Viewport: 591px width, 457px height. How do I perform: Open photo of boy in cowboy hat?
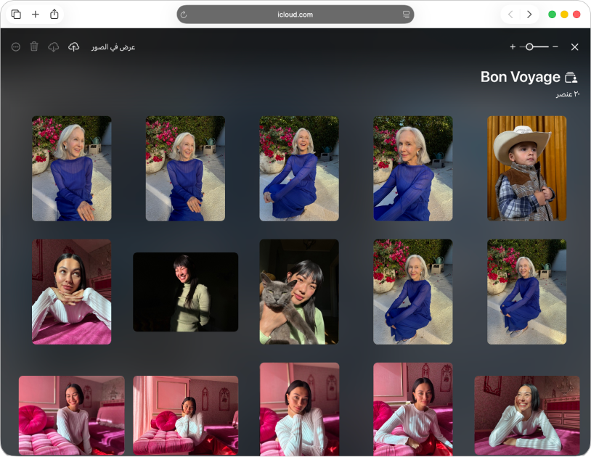(526, 168)
